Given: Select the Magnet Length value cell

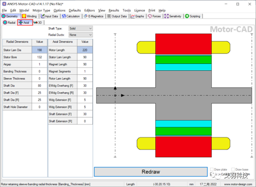Looking at the screenshot, I should click(85, 64).
